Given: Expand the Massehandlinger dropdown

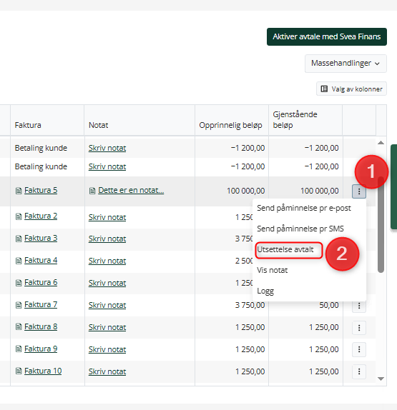Looking at the screenshot, I should pyautogui.click(x=345, y=64).
